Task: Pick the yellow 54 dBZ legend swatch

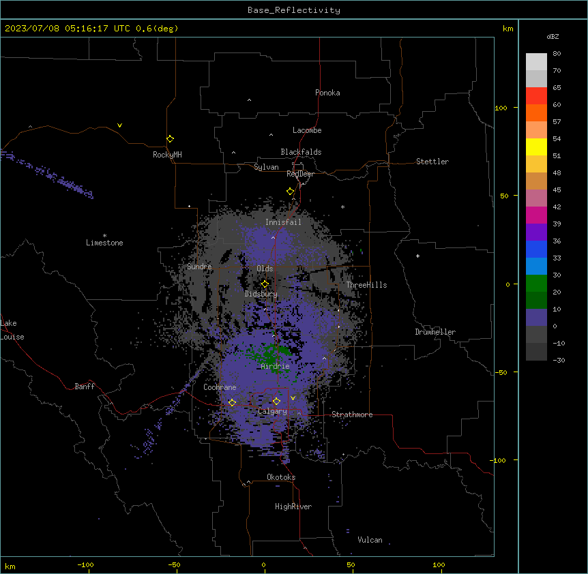Action: (x=536, y=147)
